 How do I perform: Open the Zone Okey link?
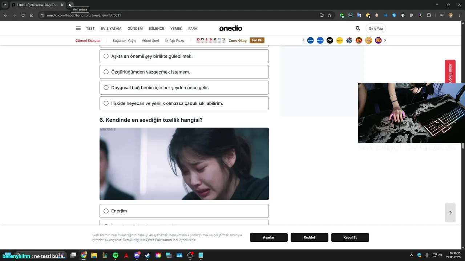coord(238,41)
